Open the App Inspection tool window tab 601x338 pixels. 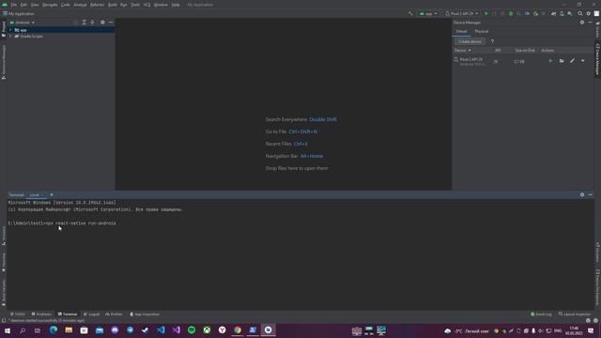145,315
